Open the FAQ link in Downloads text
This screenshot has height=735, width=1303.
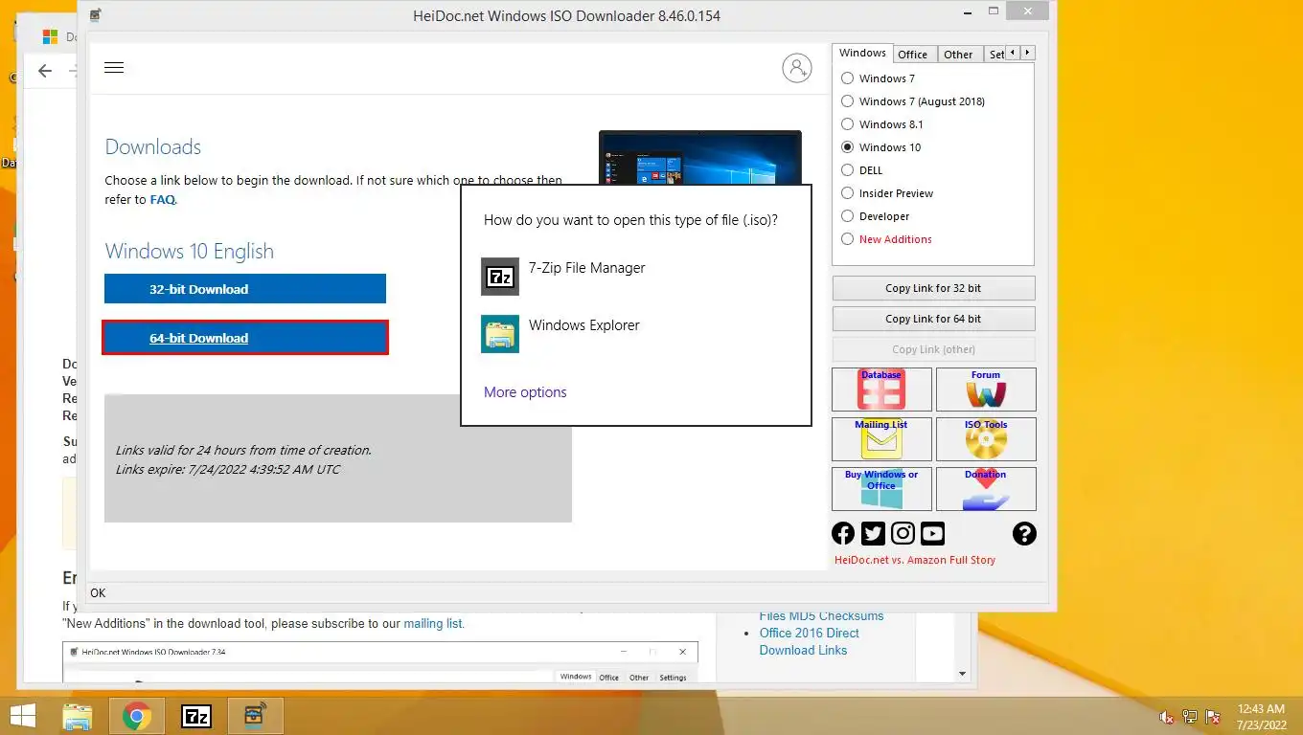(162, 200)
